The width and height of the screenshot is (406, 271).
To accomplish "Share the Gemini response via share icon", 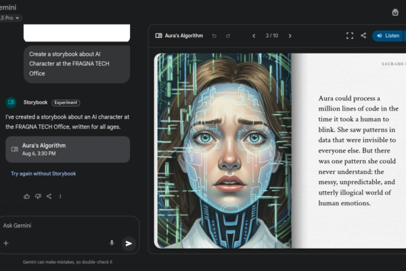I will tap(49, 196).
